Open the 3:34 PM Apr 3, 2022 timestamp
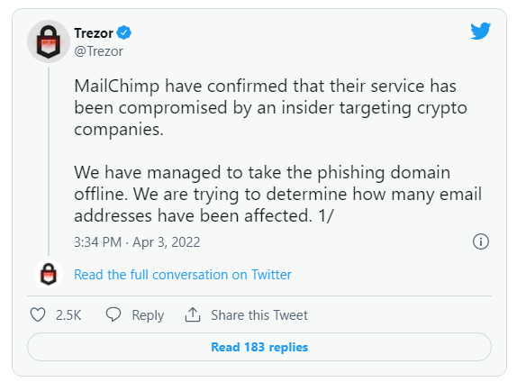Viewport: 517px width, 382px height. pos(137,242)
